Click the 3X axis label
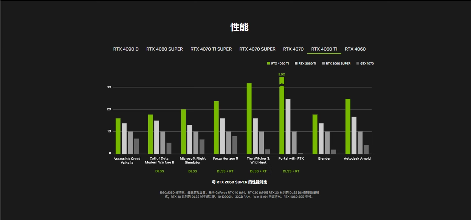The image size is (471, 220). 109,87
